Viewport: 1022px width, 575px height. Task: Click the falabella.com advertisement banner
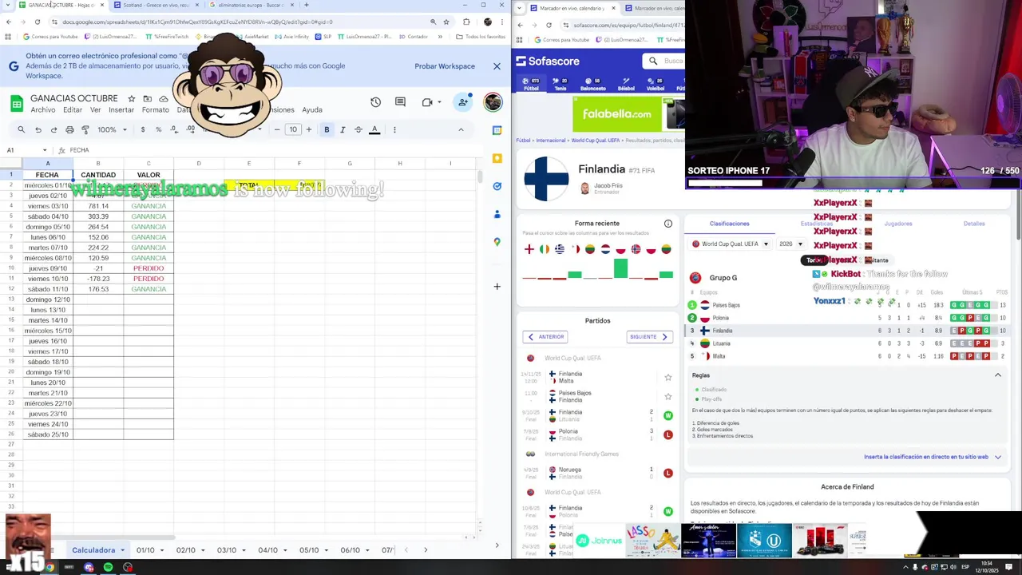point(628,114)
